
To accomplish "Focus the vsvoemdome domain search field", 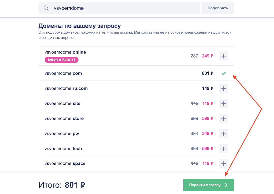I will (125, 8).
